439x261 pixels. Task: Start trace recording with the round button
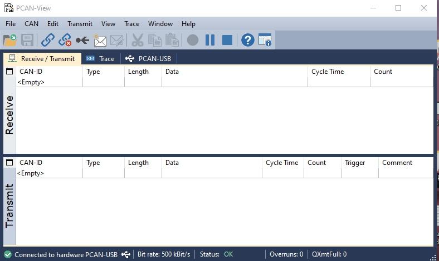[193, 40]
